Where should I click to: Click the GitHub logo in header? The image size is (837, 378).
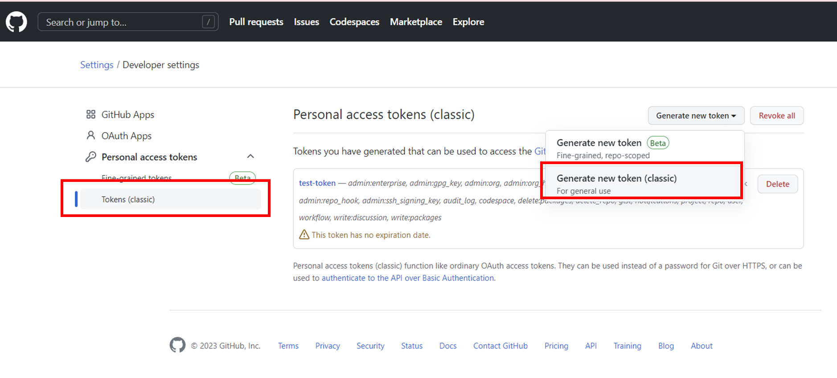pos(16,22)
